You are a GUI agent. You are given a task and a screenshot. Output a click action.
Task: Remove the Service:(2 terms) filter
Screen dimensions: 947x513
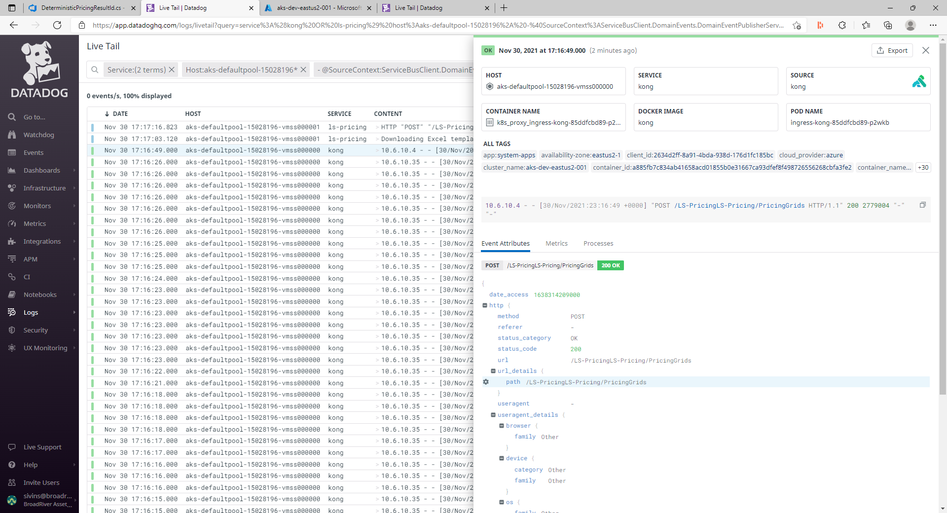[172, 70]
